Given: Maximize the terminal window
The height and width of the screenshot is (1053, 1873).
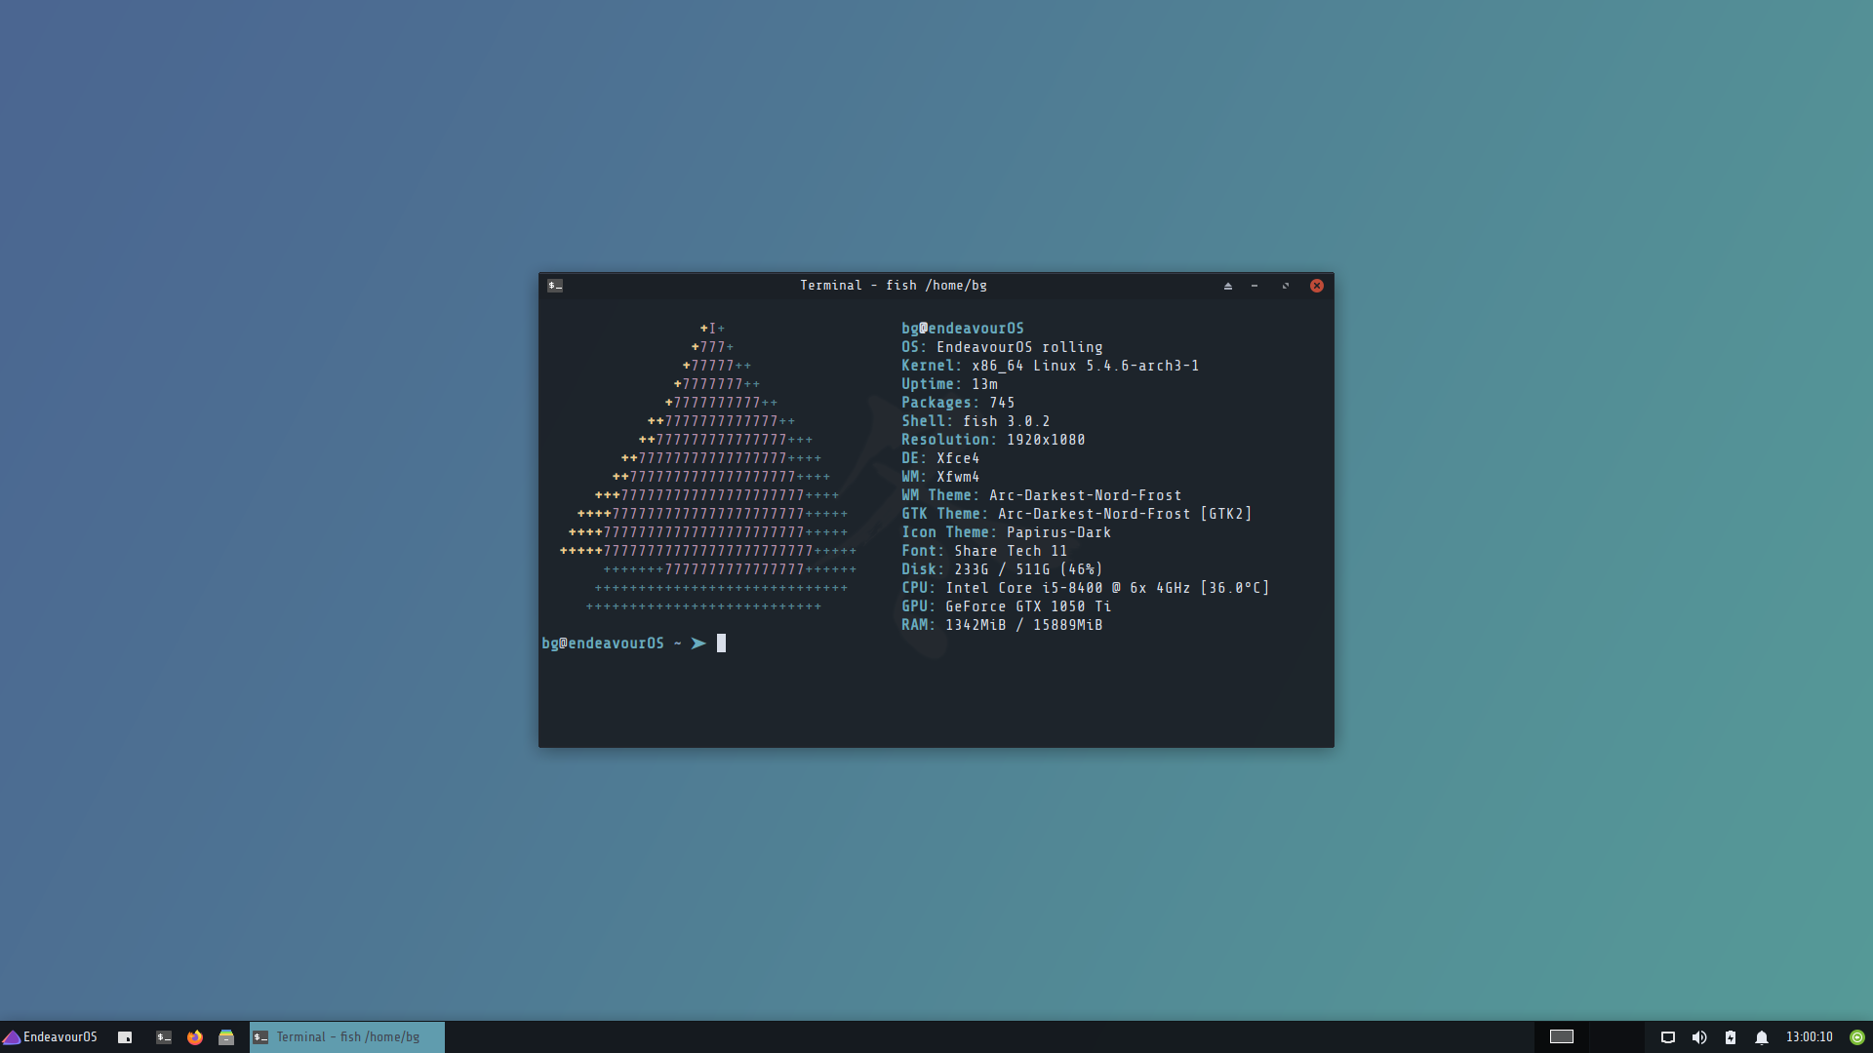Looking at the screenshot, I should [x=1286, y=286].
